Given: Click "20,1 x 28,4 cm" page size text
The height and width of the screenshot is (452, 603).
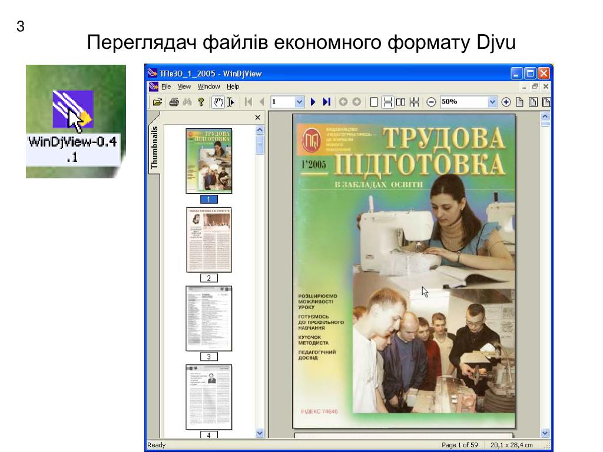Looking at the screenshot, I should click(512, 445).
